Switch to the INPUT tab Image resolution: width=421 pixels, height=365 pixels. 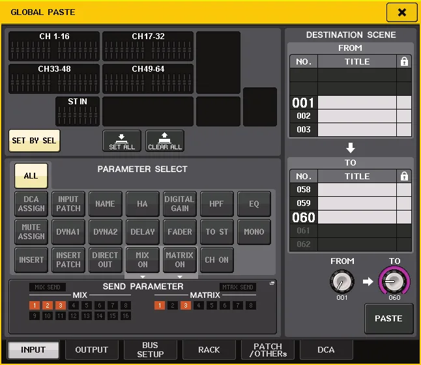(33, 350)
